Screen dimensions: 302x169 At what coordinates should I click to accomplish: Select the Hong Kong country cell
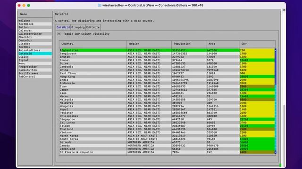coord(93,77)
